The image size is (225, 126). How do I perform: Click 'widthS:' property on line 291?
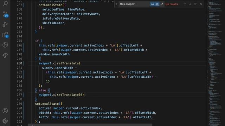pos(45,113)
